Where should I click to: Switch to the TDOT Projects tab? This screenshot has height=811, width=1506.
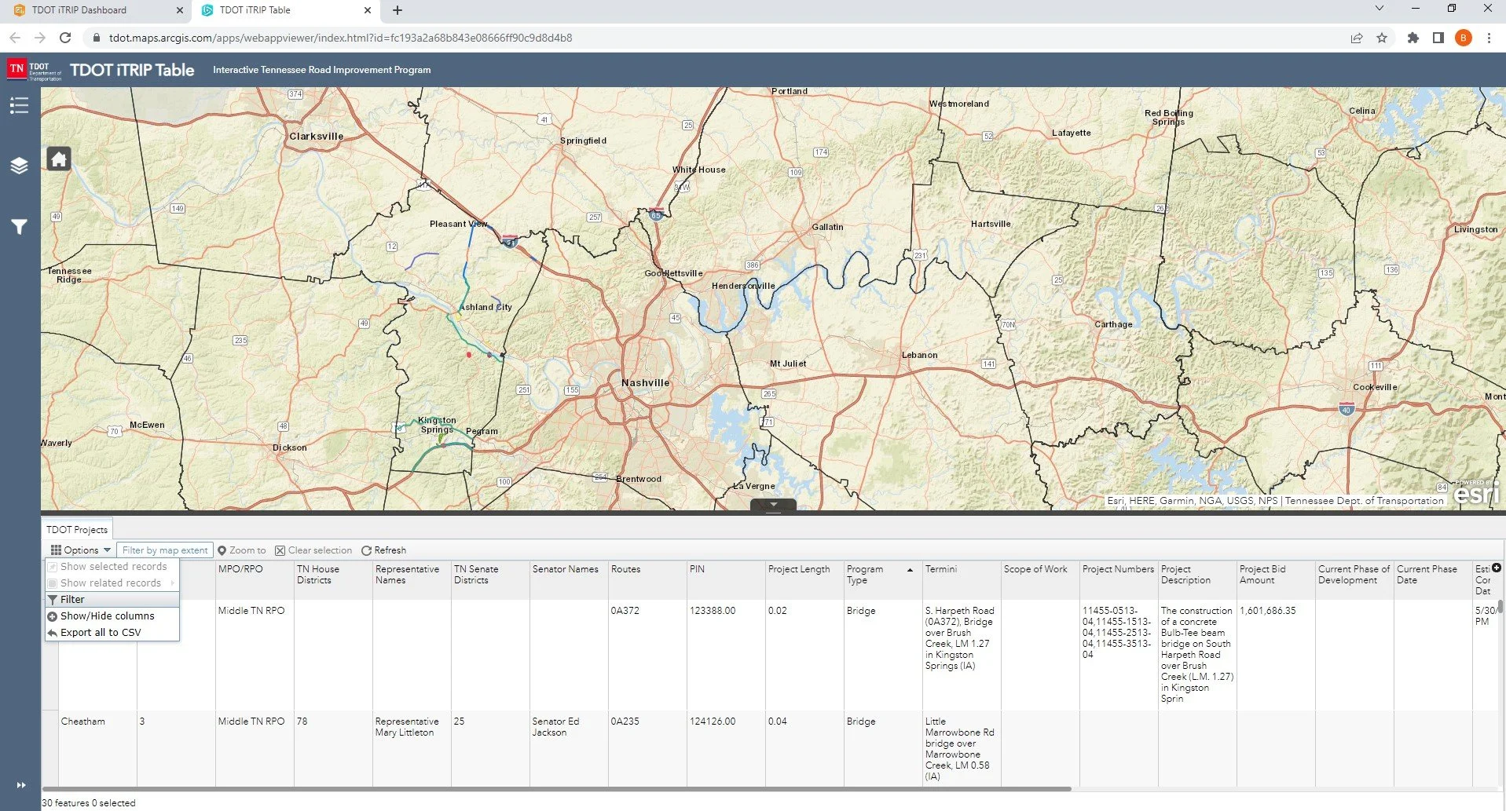click(77, 529)
